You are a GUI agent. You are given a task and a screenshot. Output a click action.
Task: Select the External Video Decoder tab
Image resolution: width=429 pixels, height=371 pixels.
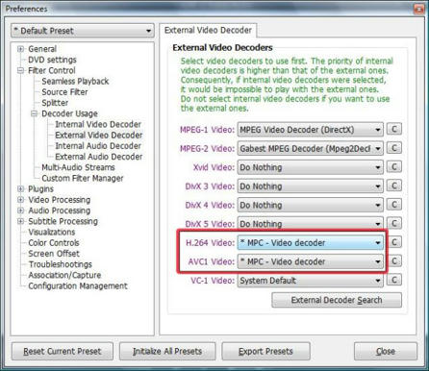pos(208,31)
